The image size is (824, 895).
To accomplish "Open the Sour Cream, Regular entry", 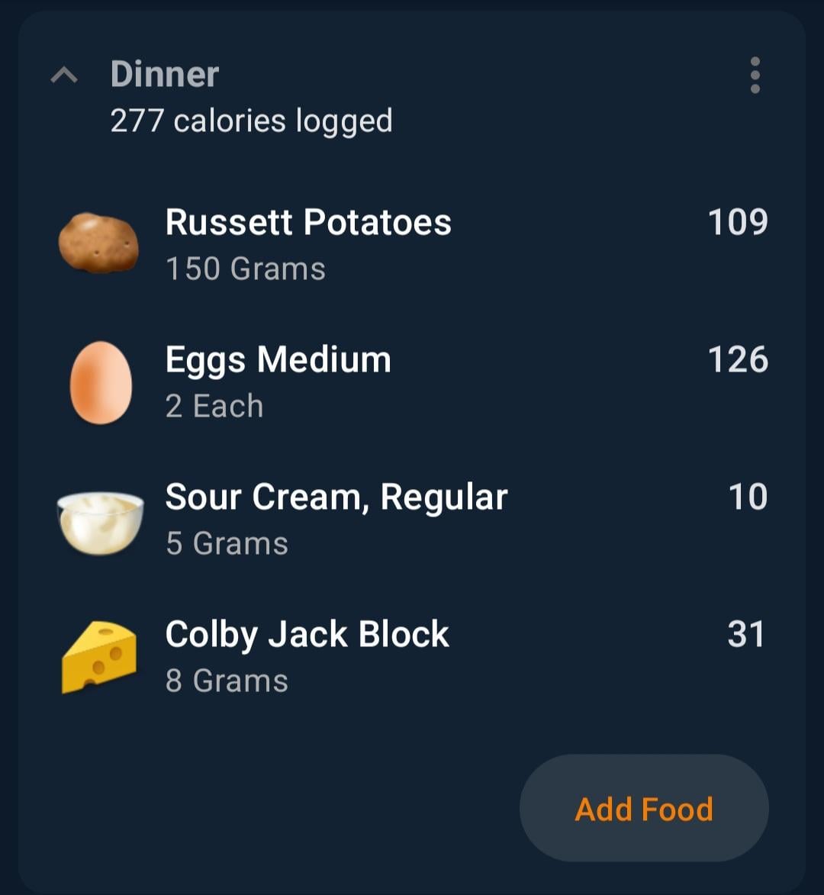I will click(412, 520).
